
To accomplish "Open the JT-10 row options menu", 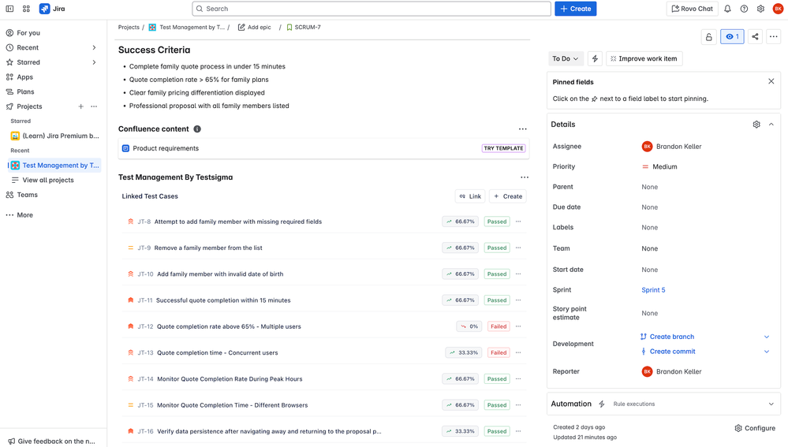I will pyautogui.click(x=518, y=274).
